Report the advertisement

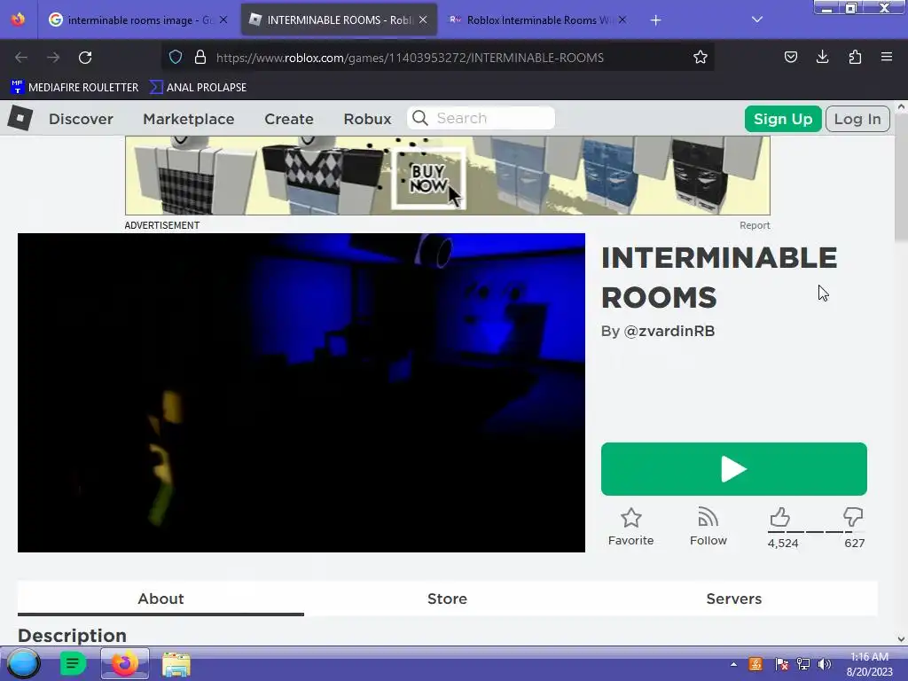coord(755,225)
